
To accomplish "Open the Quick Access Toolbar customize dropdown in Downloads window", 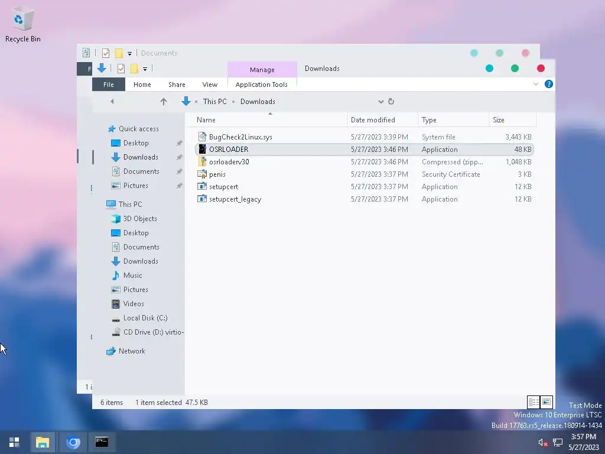I will coord(145,69).
